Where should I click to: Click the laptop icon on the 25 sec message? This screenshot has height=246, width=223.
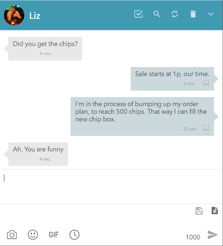click(206, 128)
